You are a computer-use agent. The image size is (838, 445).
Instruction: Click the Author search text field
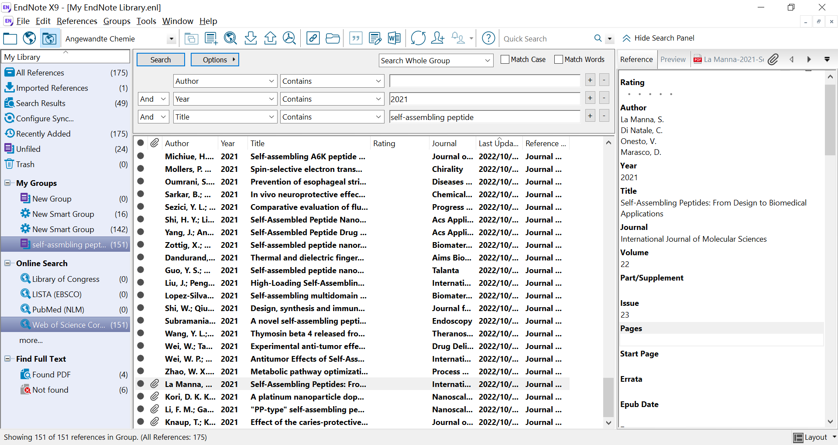pyautogui.click(x=485, y=81)
